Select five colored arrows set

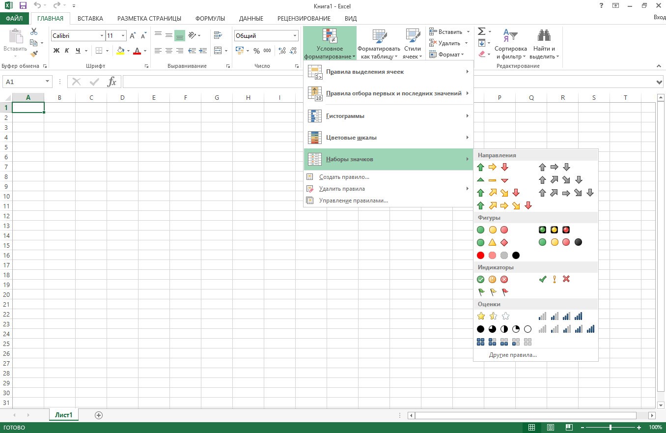pos(504,205)
